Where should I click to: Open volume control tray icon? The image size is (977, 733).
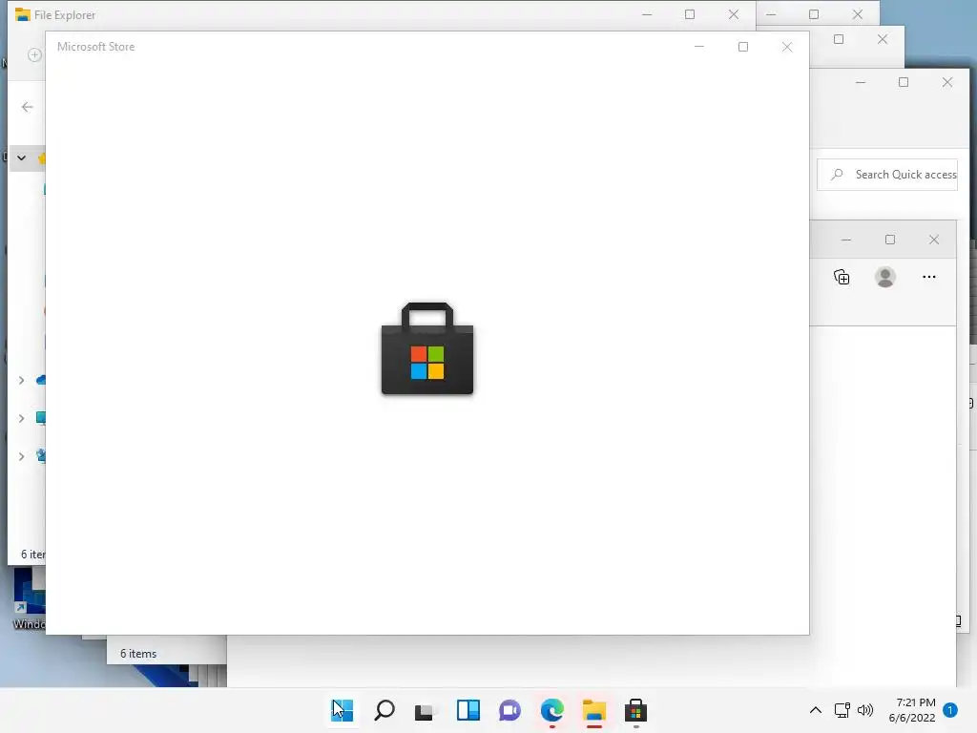point(865,710)
